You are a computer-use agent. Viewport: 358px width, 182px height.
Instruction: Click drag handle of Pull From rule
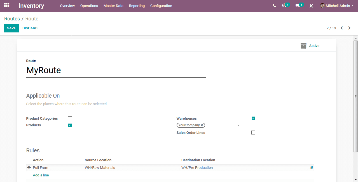pos(29,168)
